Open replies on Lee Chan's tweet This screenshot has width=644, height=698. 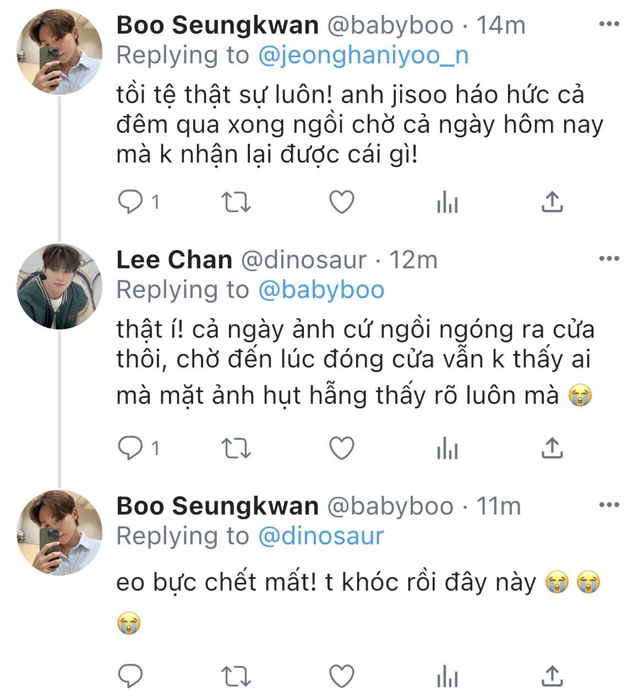tap(131, 448)
